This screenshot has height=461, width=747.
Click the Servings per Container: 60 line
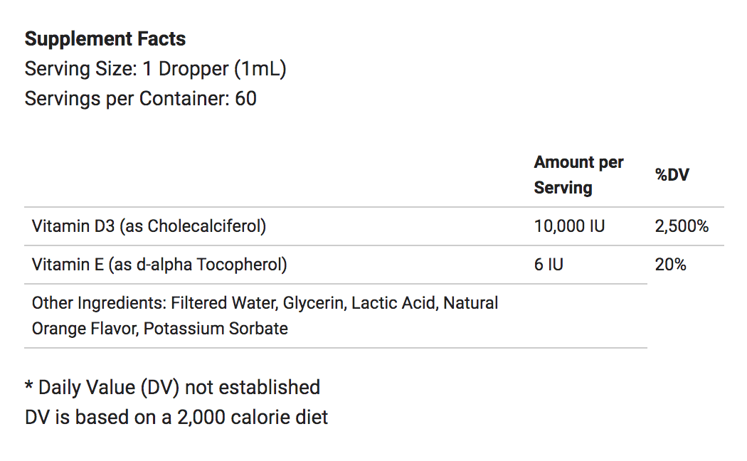tap(141, 99)
